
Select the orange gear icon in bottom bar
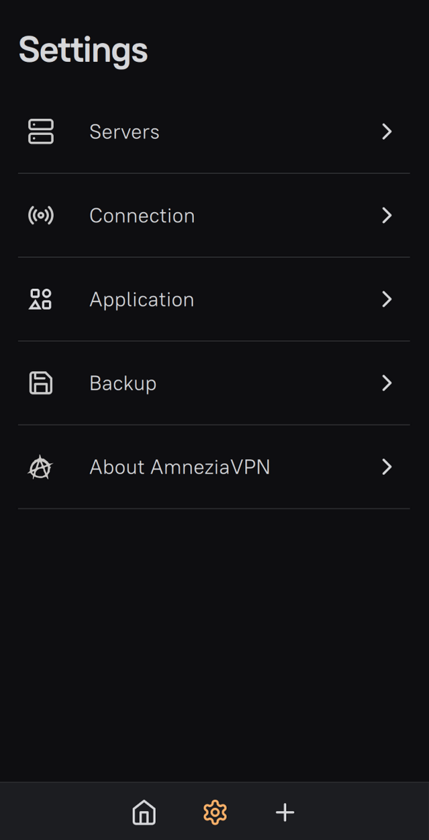tap(215, 812)
